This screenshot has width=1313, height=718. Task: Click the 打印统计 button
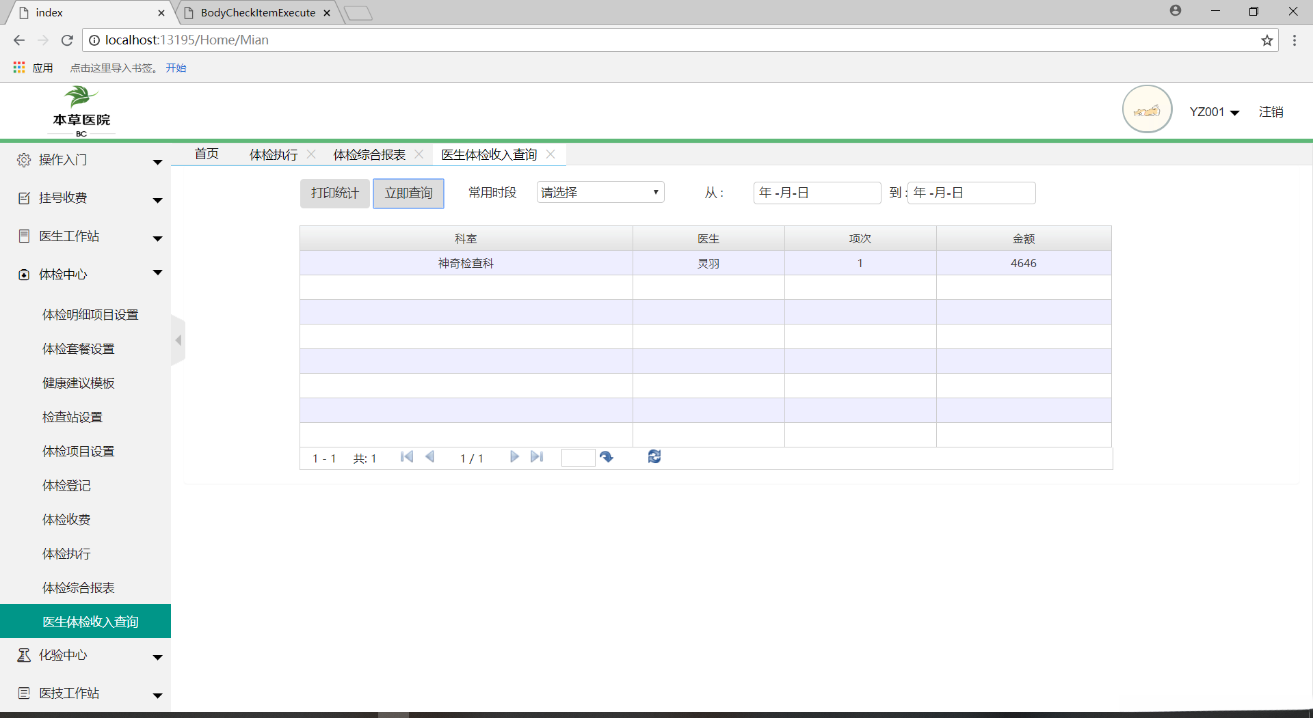pyautogui.click(x=335, y=193)
